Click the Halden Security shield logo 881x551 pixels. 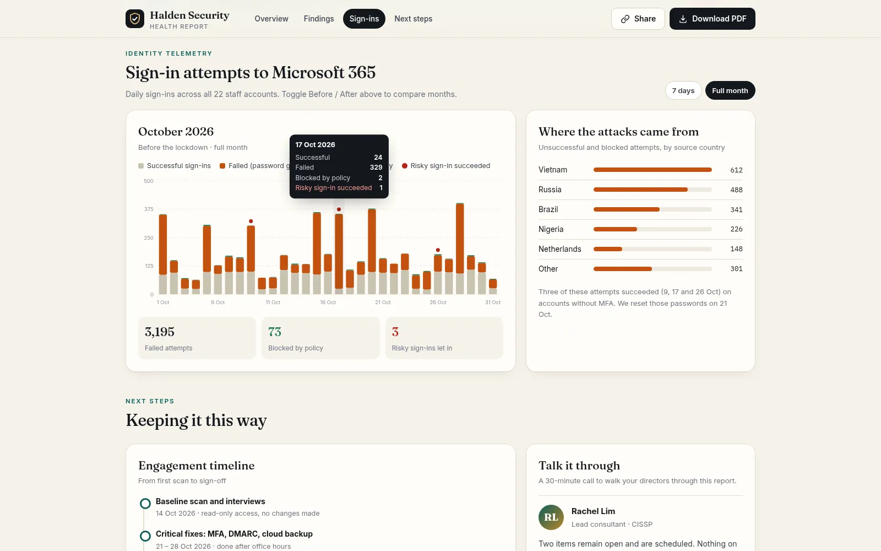pos(135,19)
